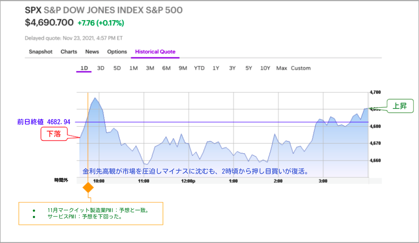Show the Max chart range
The image size is (419, 243).
click(282, 68)
